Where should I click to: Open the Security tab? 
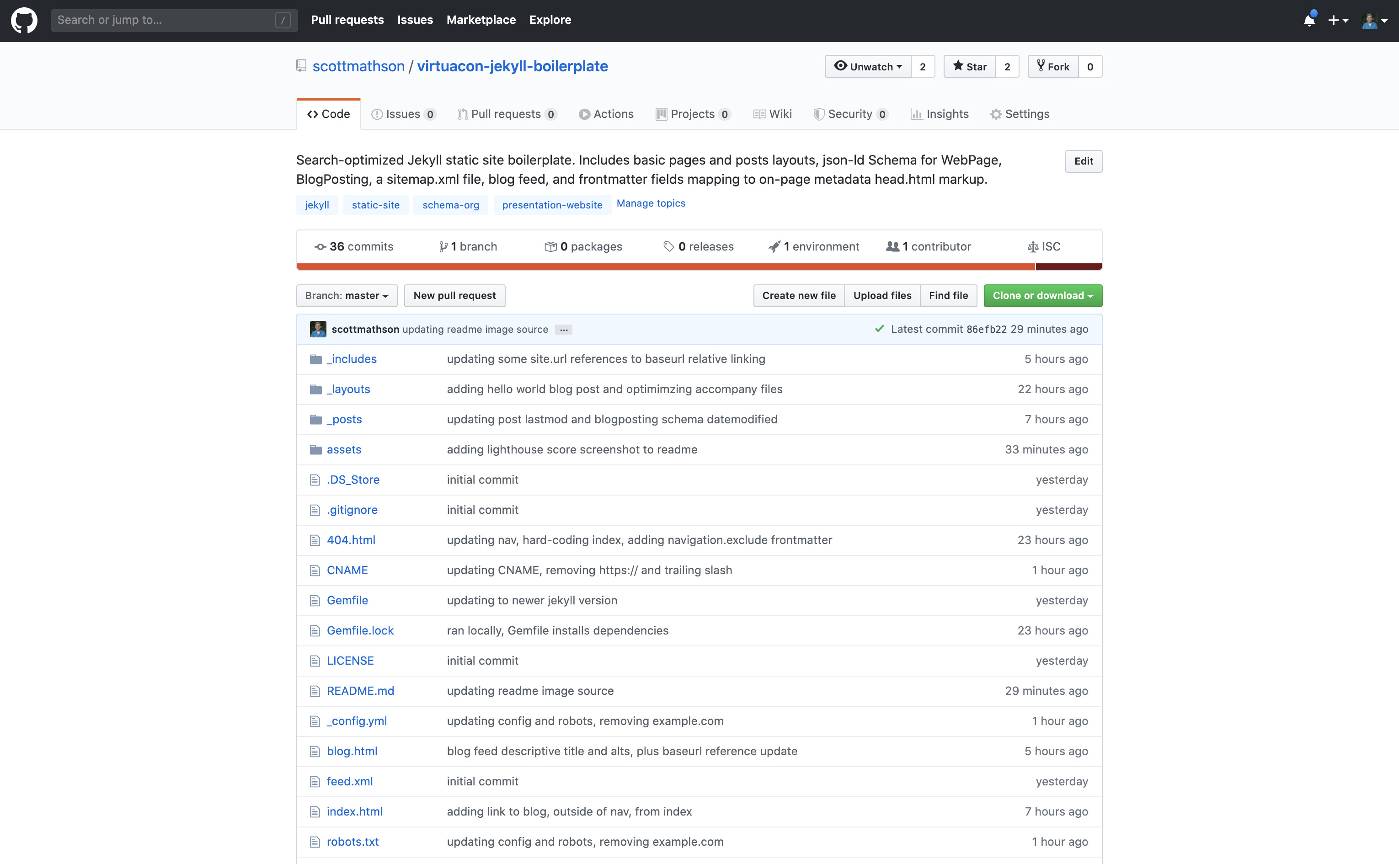[x=851, y=114]
